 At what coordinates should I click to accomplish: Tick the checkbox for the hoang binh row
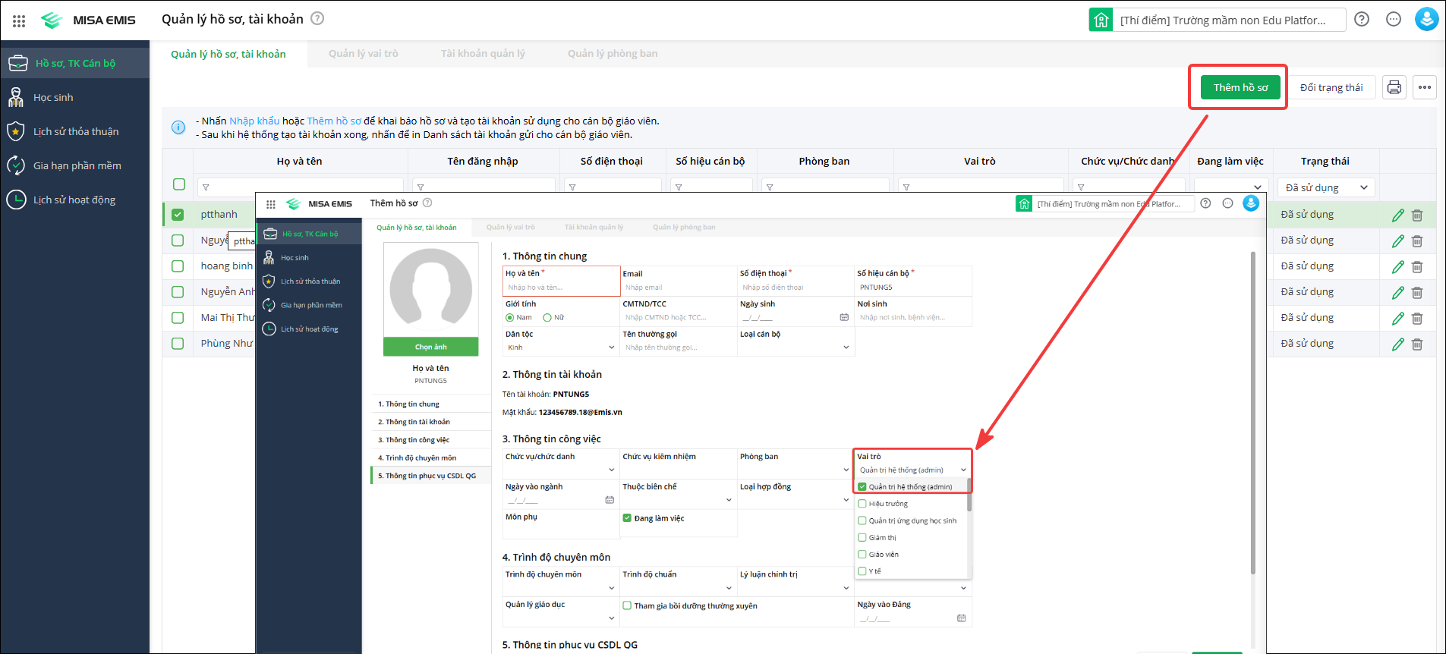point(178,266)
